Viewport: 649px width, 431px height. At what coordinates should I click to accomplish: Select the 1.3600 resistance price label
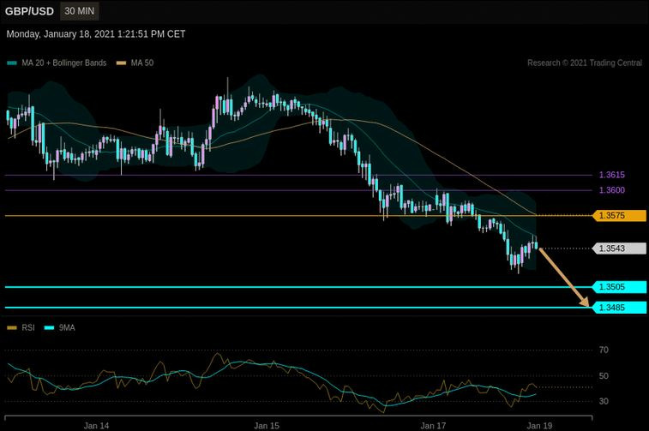612,190
